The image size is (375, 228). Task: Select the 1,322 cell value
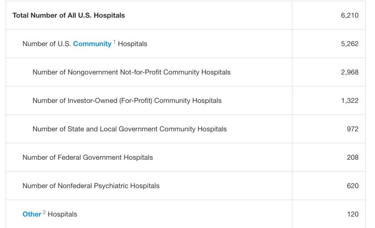(349, 101)
